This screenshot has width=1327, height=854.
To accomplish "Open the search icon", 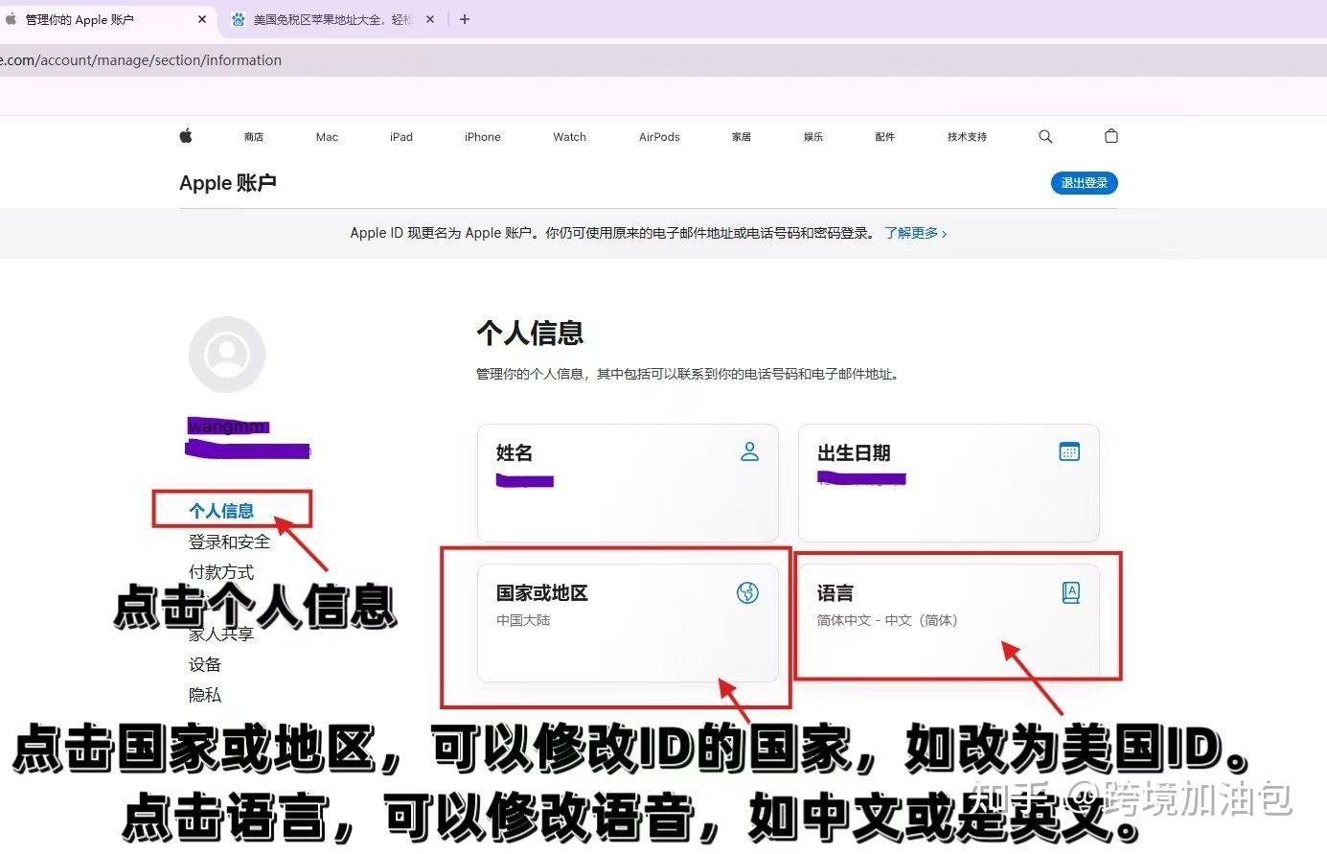I will pos(1044,136).
